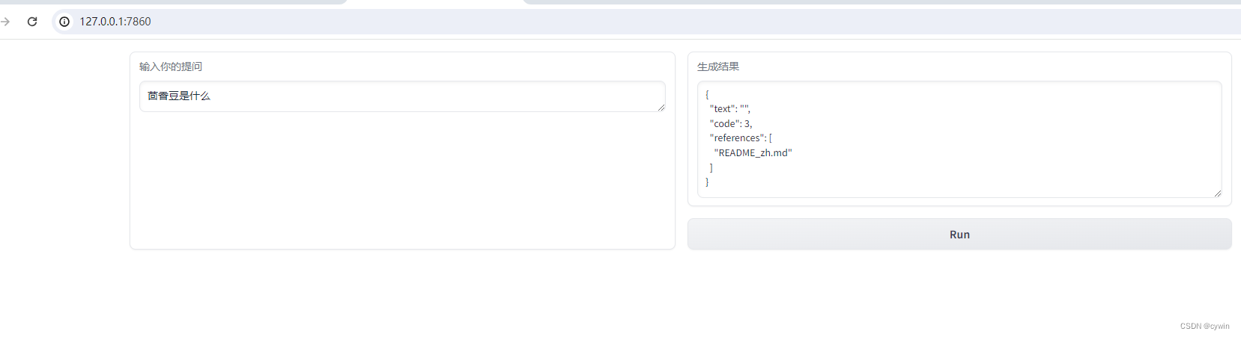Click the question input containing 茴香豆是什么
Viewport: 1241px width, 337px height.
click(402, 96)
